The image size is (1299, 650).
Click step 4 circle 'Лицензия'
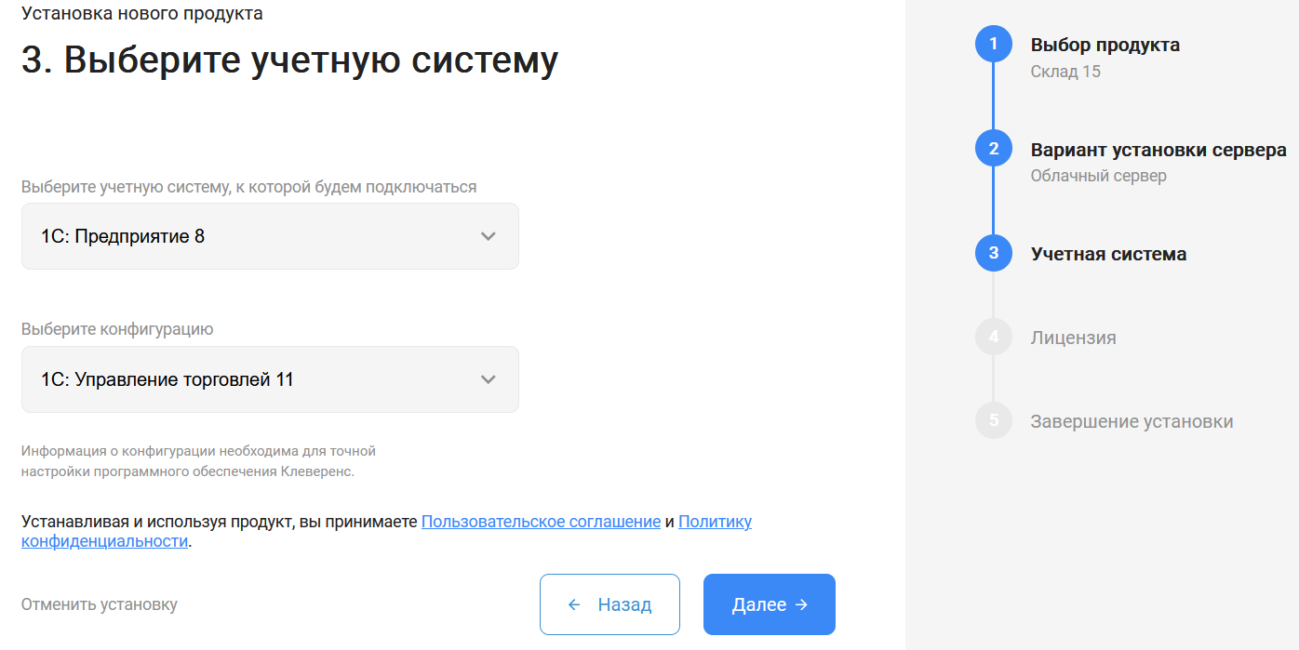(994, 337)
